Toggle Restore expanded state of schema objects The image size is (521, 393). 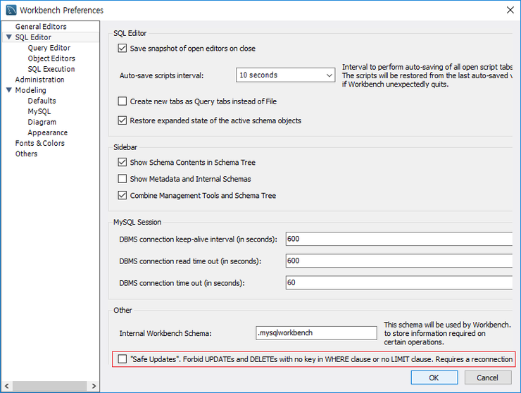tap(123, 120)
